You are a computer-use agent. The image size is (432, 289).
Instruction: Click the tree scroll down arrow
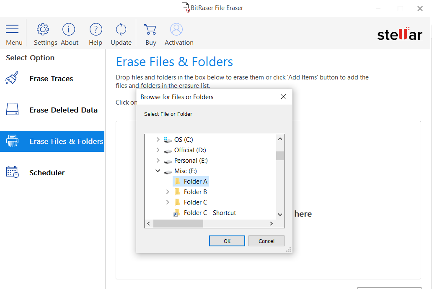tap(280, 215)
